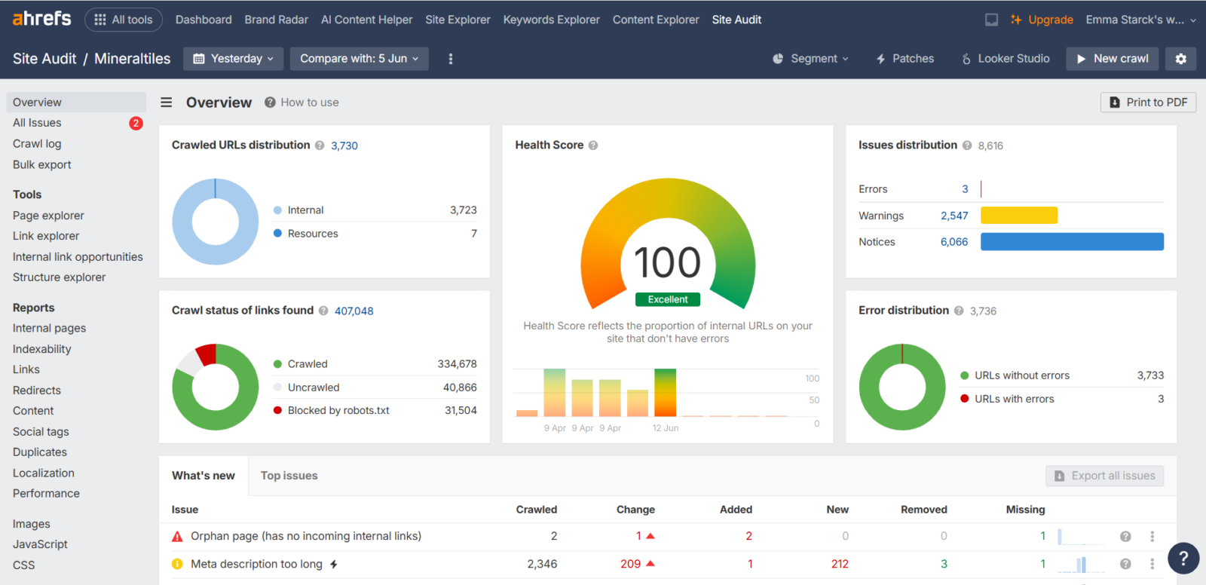Open the Segment dropdown
The image size is (1206, 585).
811,59
